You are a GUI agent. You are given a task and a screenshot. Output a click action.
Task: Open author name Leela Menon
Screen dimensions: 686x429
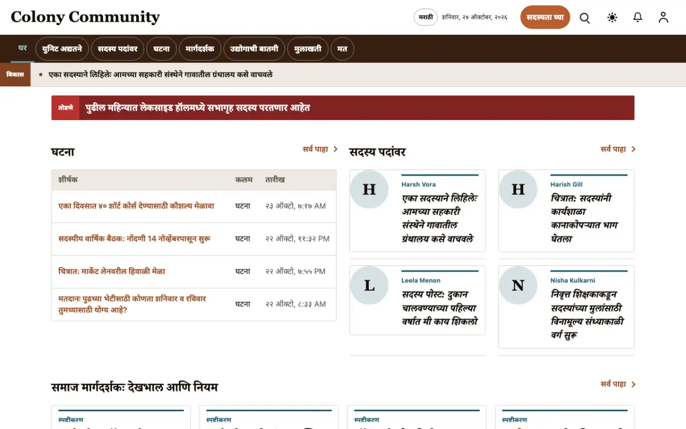pos(421,281)
